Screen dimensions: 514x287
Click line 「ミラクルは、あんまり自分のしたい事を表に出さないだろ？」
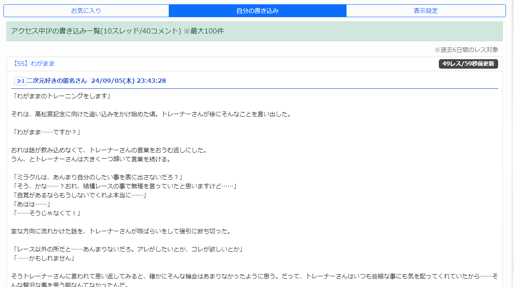point(97,177)
